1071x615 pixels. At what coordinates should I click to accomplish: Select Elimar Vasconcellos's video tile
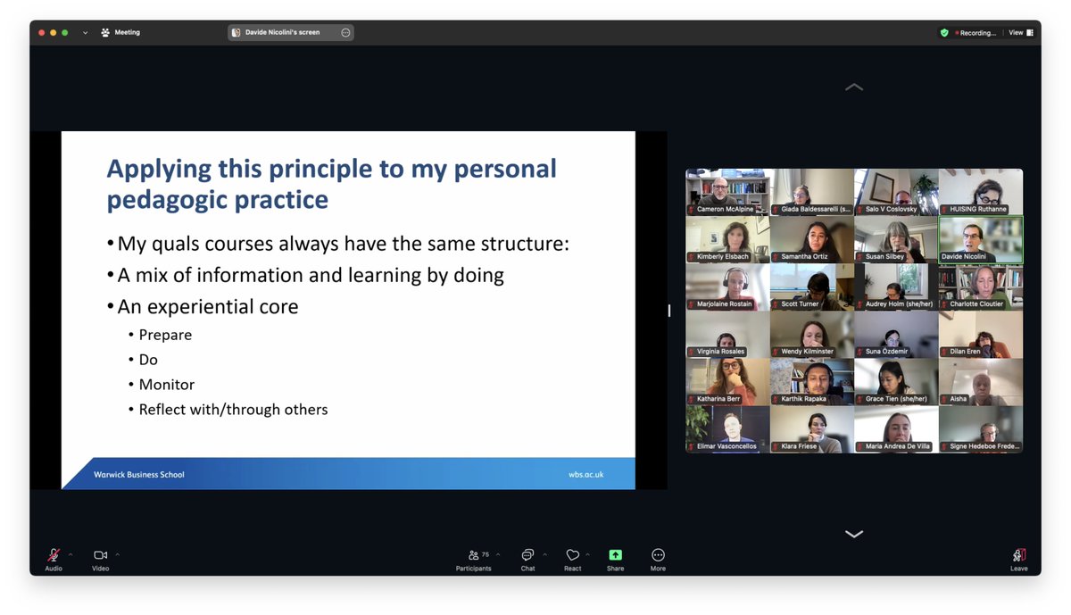coord(727,428)
